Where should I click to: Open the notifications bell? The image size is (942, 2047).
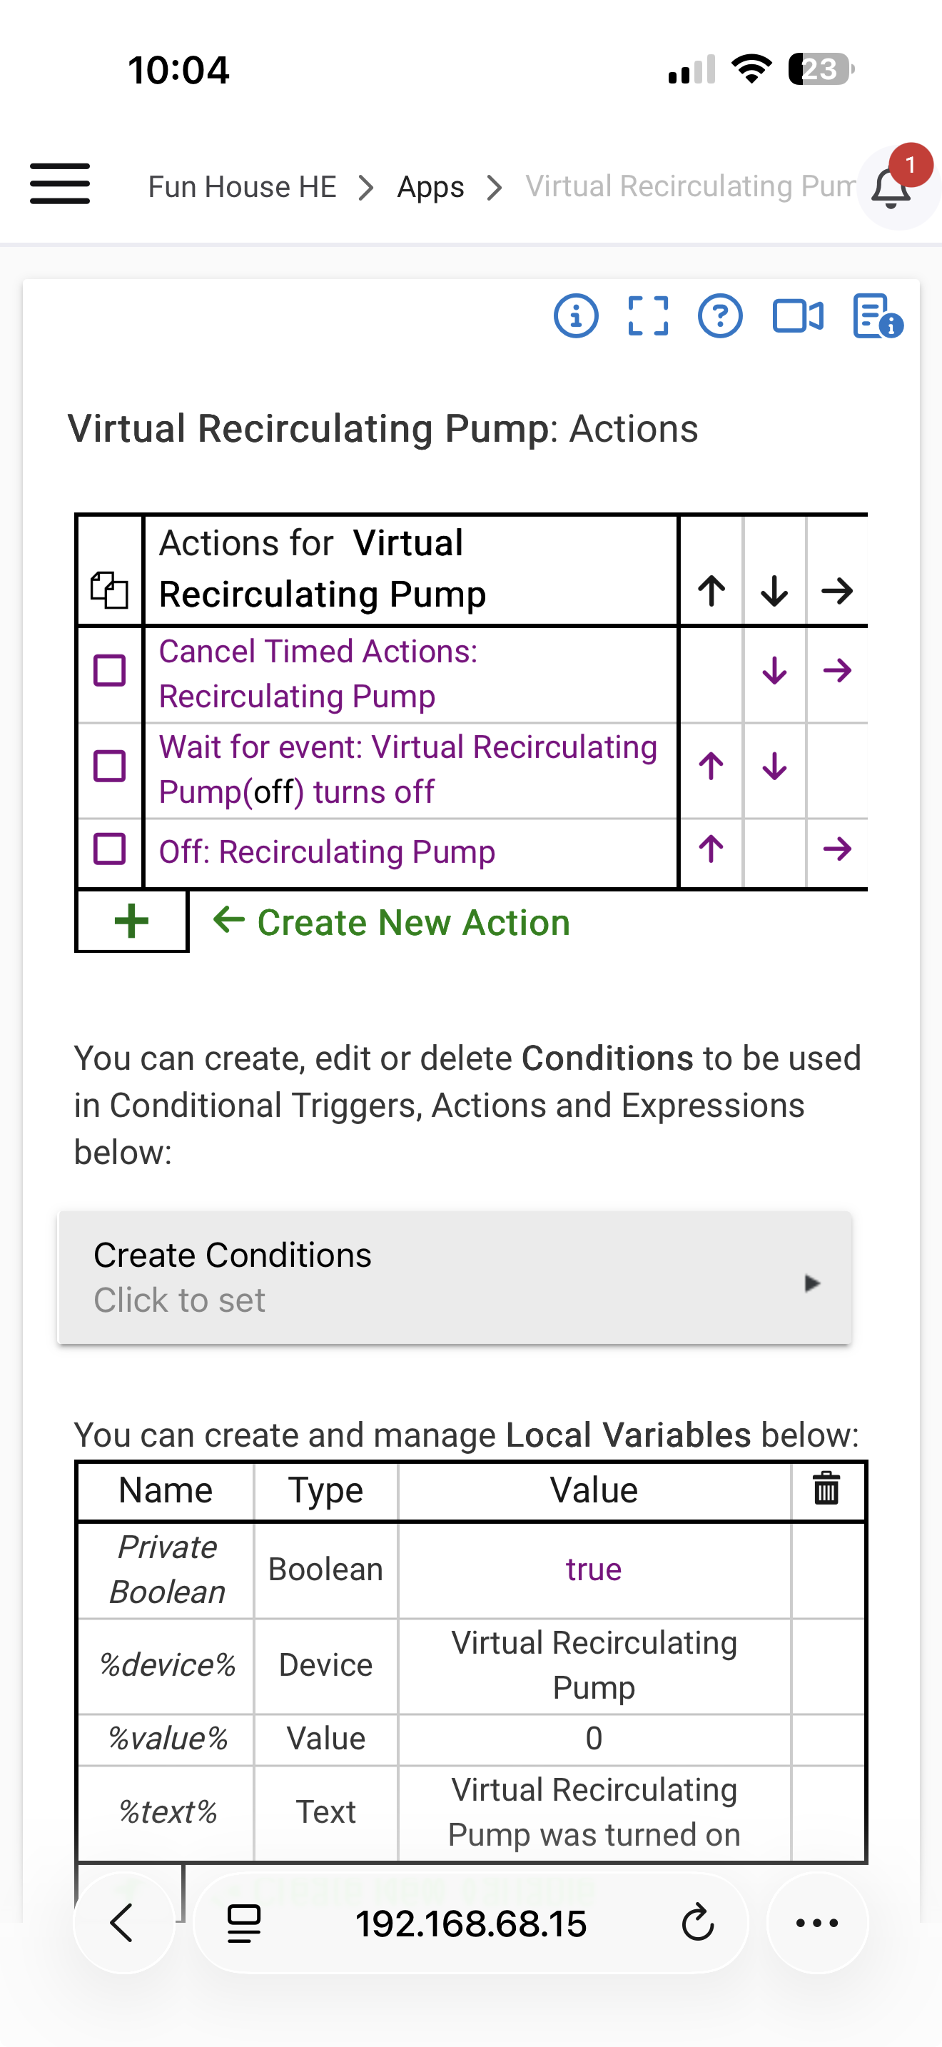click(x=891, y=188)
